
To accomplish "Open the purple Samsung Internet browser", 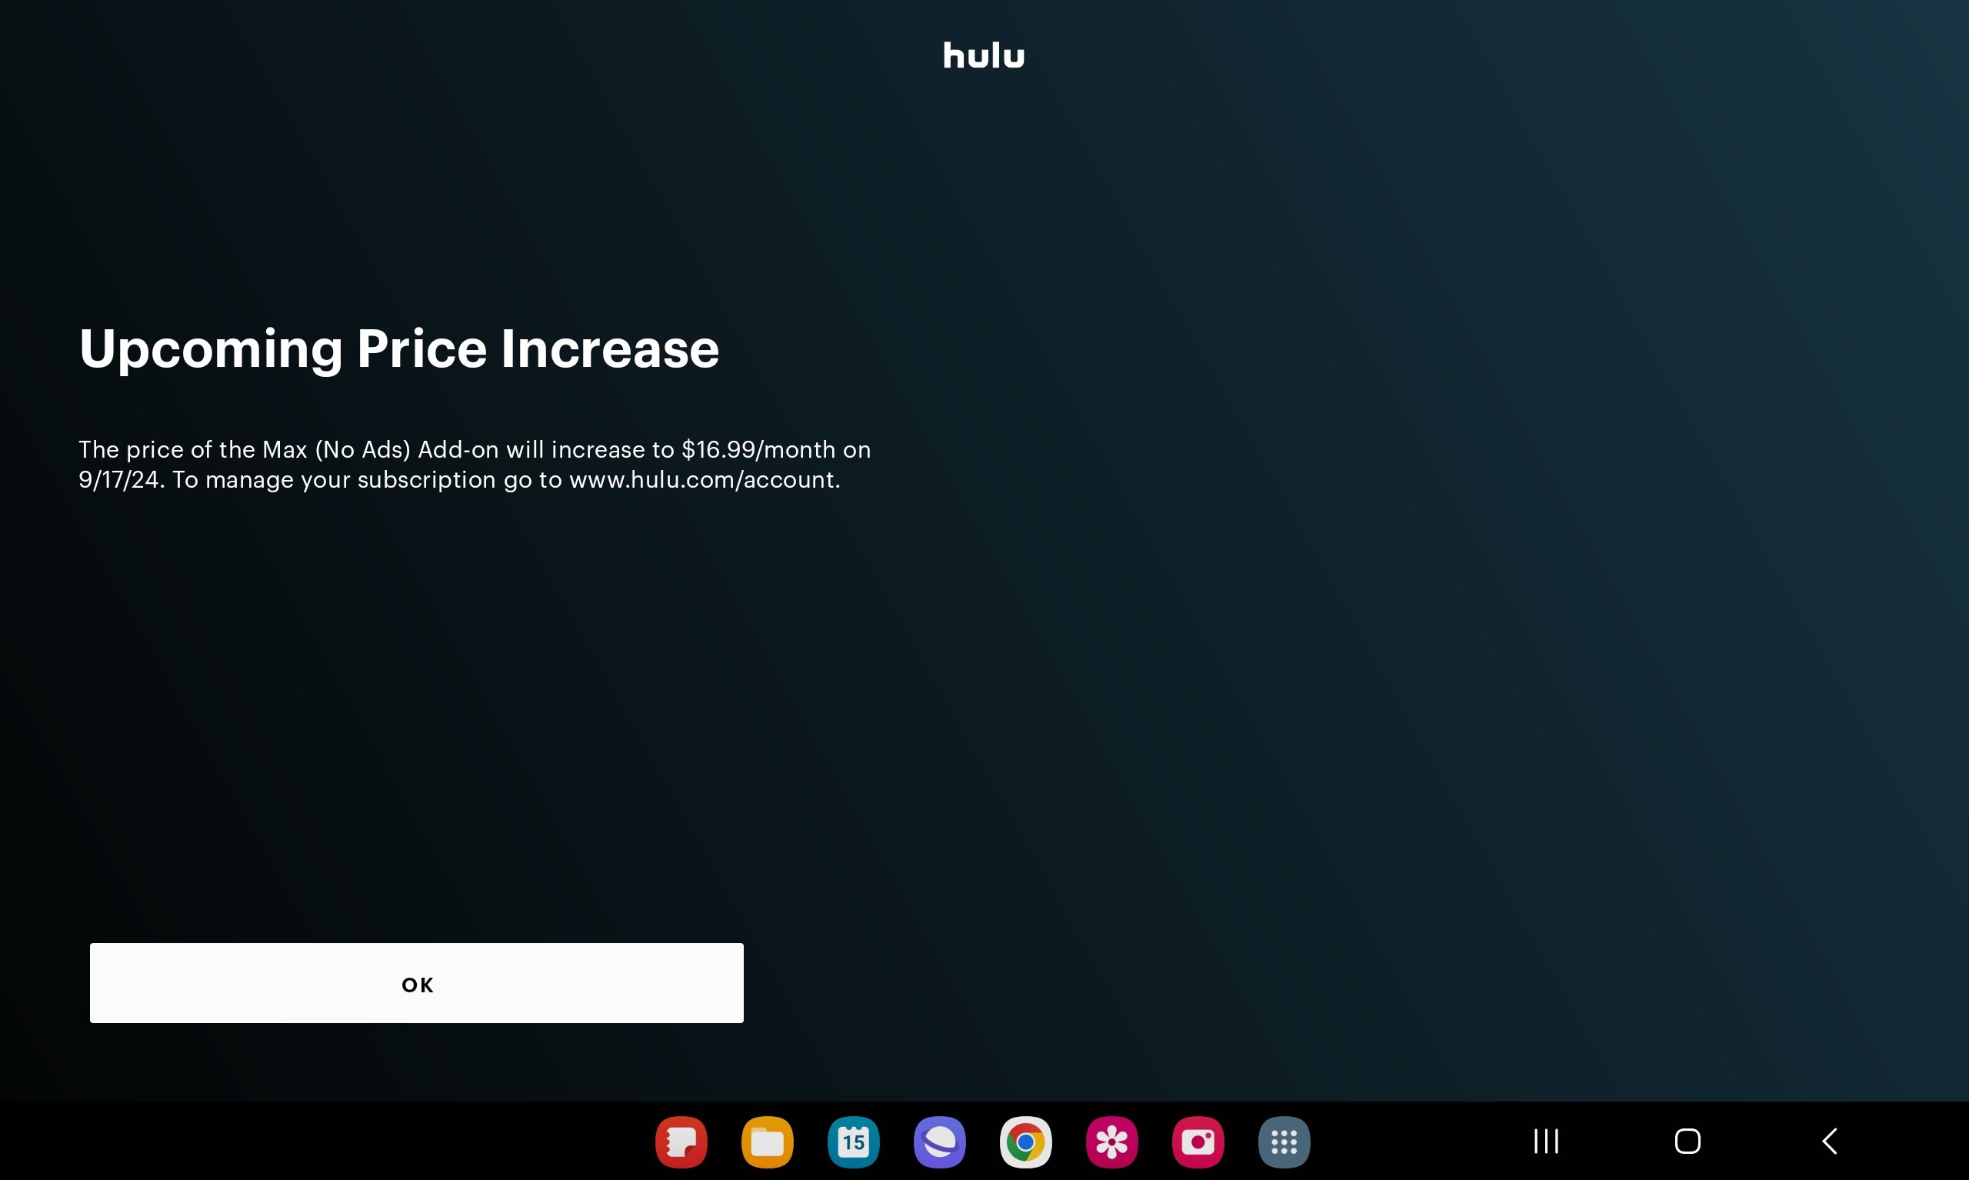I will [x=940, y=1142].
